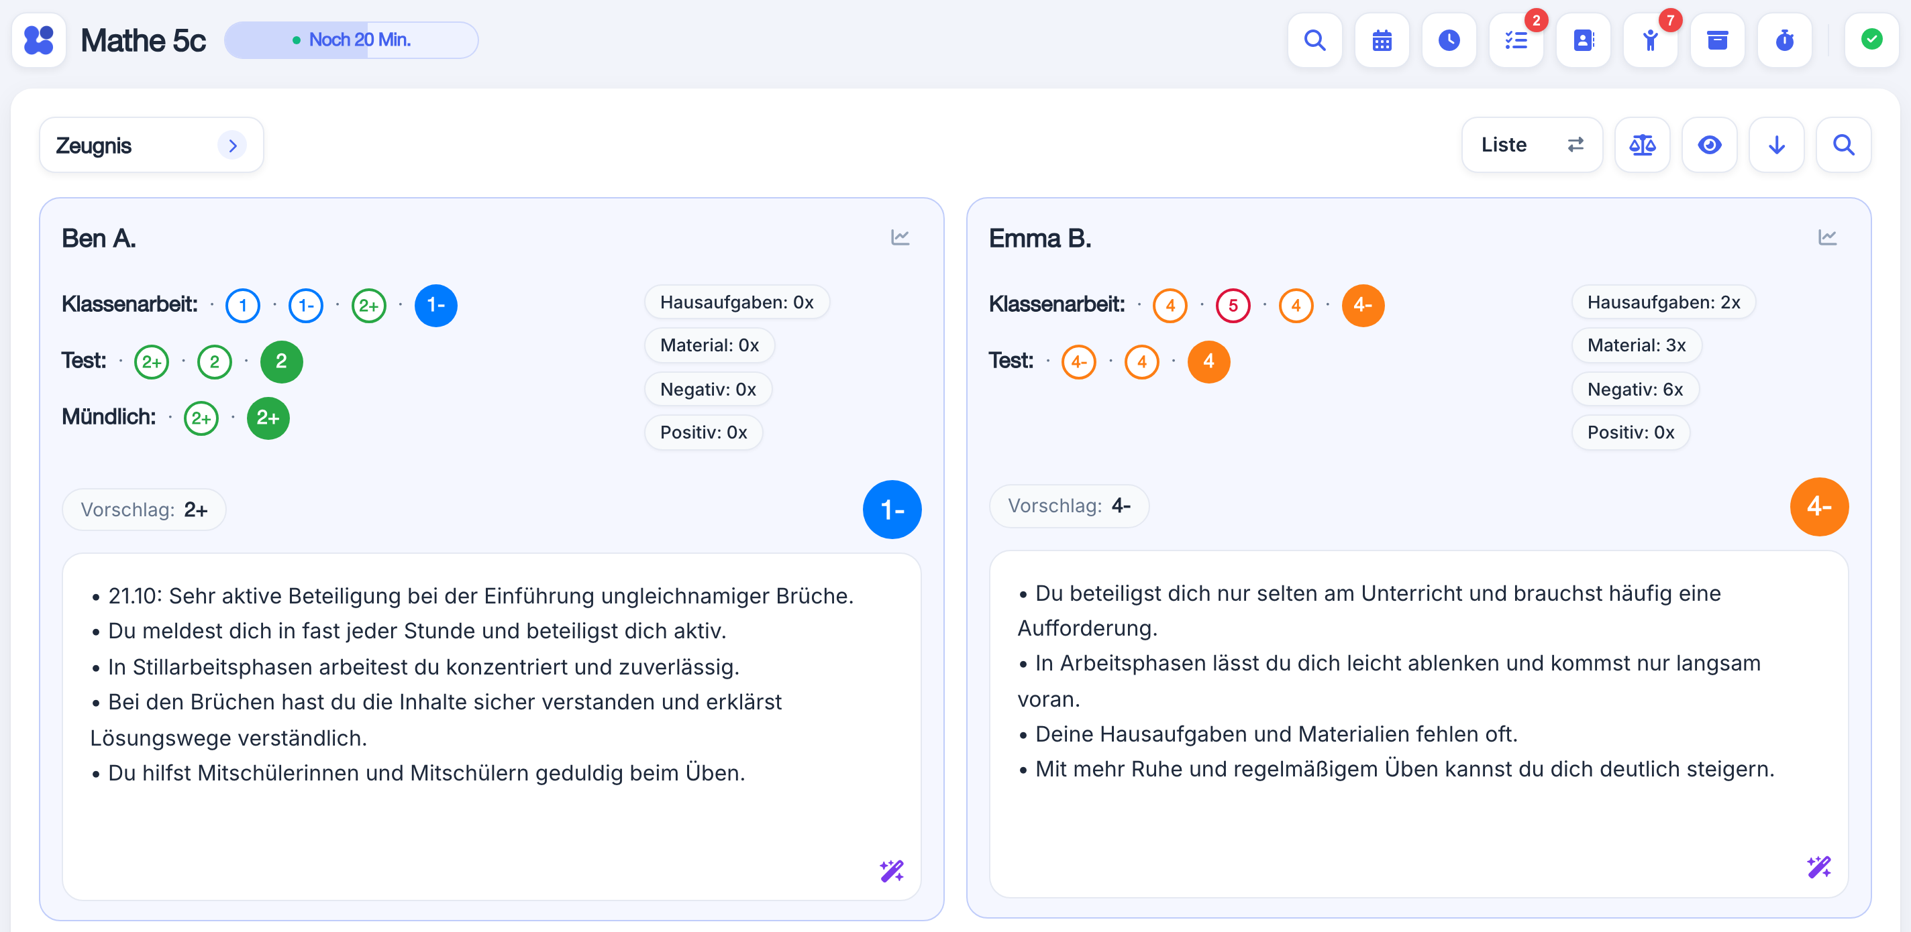Open the contacts book icon

coord(1583,40)
